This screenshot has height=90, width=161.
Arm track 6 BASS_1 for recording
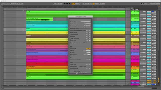[x=155, y=29]
